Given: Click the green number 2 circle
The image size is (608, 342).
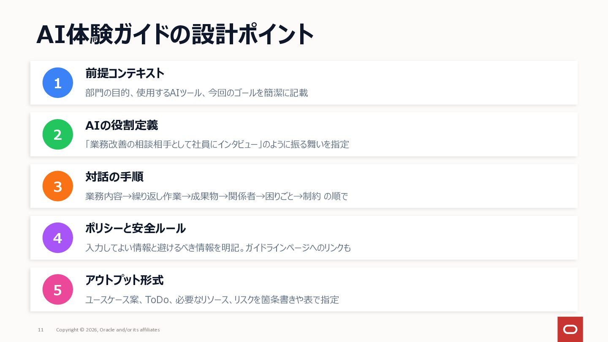Looking at the screenshot, I should click(58, 134).
